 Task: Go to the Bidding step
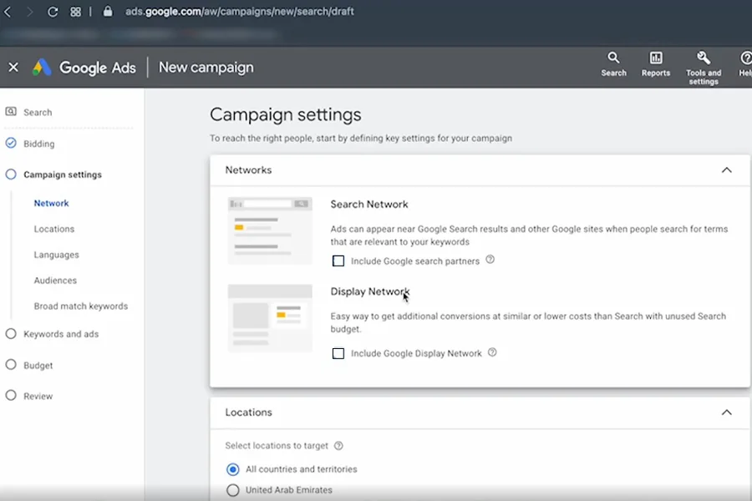click(x=38, y=144)
